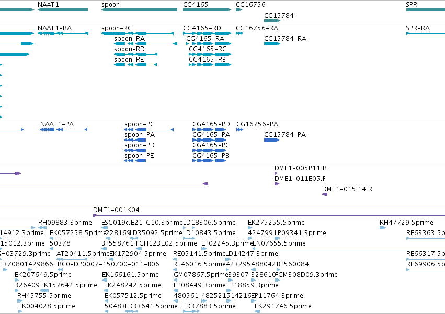Select the EK275255.5prime EST label

tap(276, 223)
